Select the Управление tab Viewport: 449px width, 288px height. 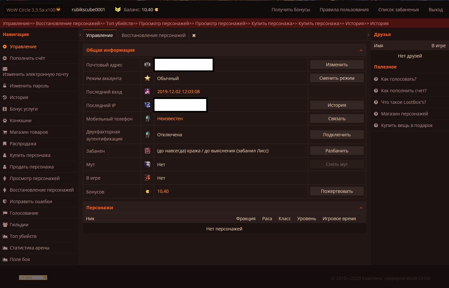click(100, 35)
